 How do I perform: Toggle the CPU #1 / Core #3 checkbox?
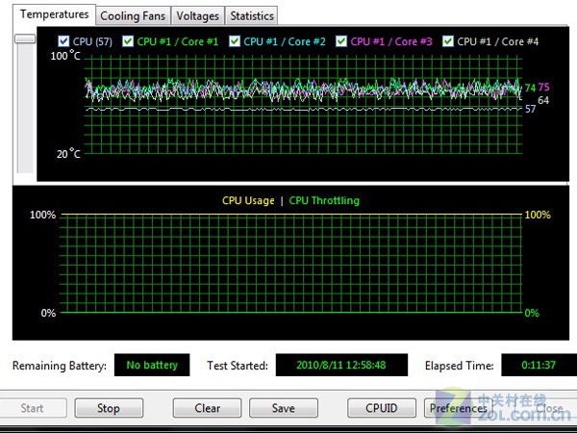342,41
